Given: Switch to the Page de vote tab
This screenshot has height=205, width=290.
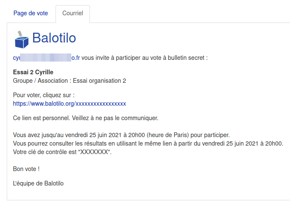Looking at the screenshot, I should 31,13.
